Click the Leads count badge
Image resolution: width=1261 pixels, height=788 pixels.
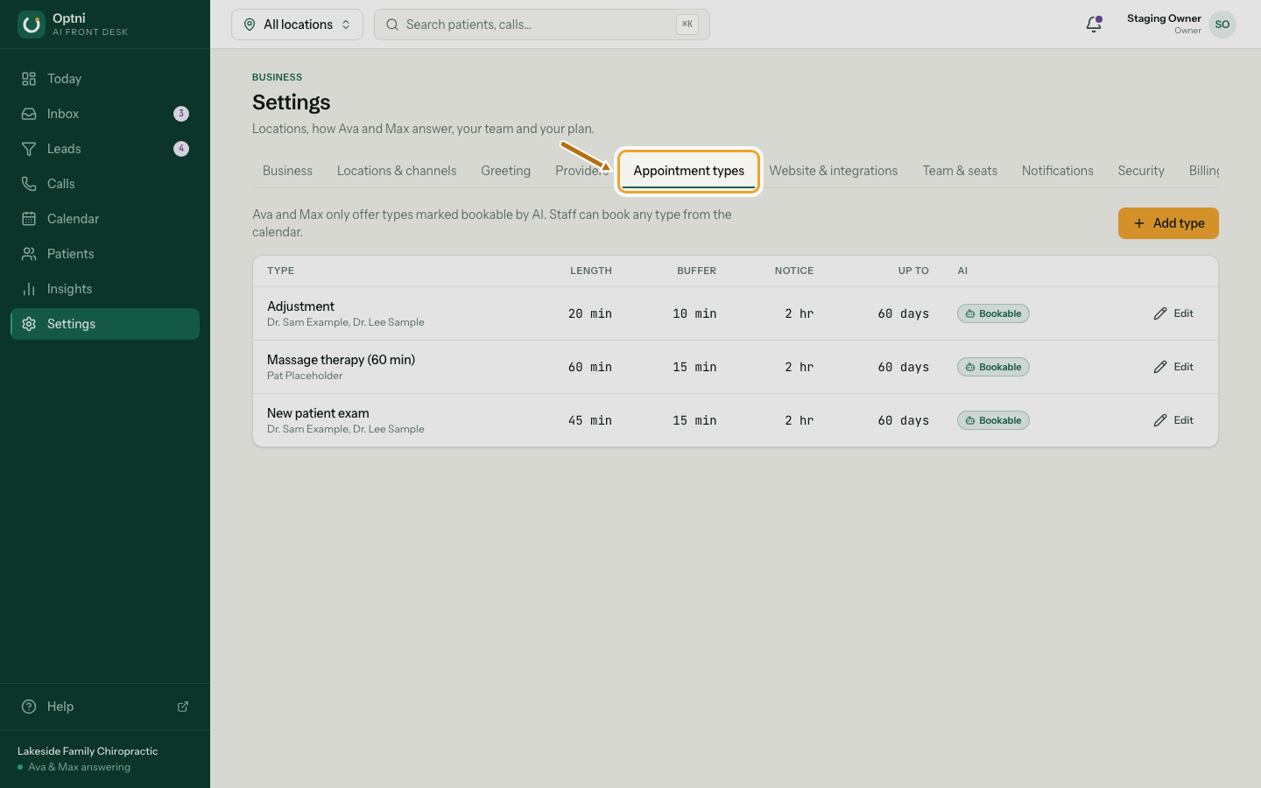[181, 149]
